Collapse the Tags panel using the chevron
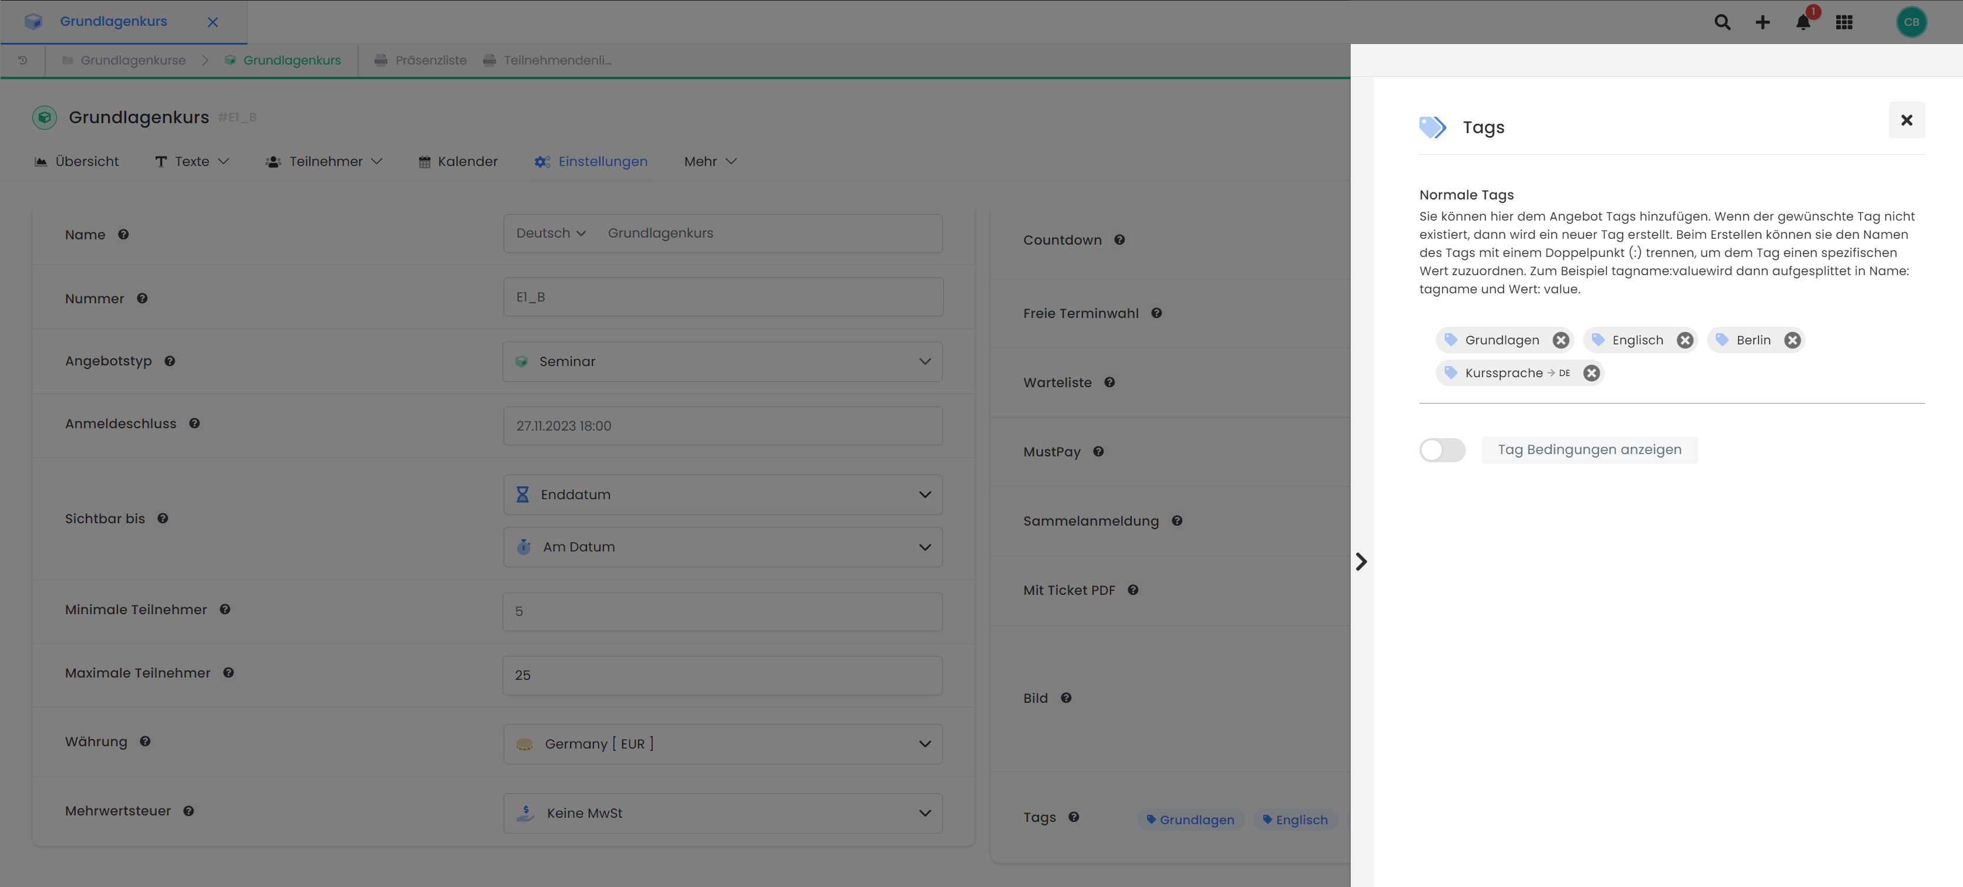This screenshot has width=1963, height=887. point(1361,561)
